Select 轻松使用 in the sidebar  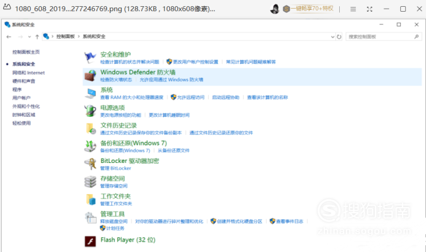point(22,123)
